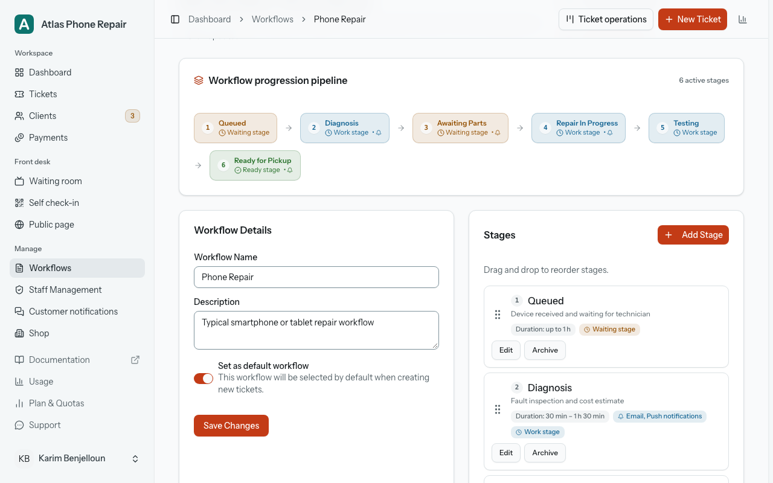This screenshot has width=773, height=483.
Task: Edit the Queued stage
Action: coord(506,350)
